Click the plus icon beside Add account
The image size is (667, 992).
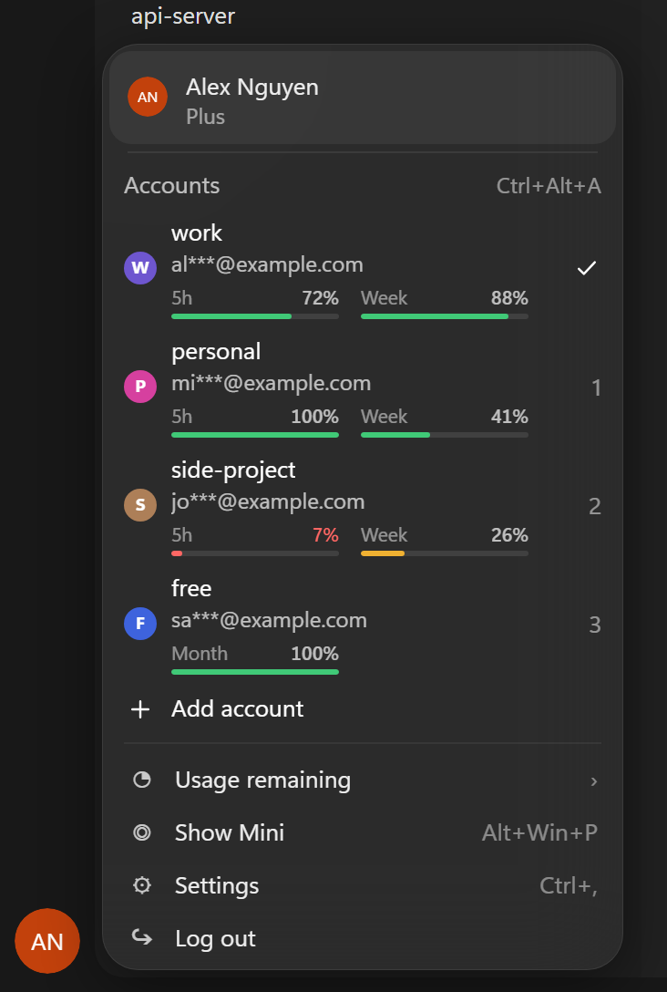pos(140,709)
